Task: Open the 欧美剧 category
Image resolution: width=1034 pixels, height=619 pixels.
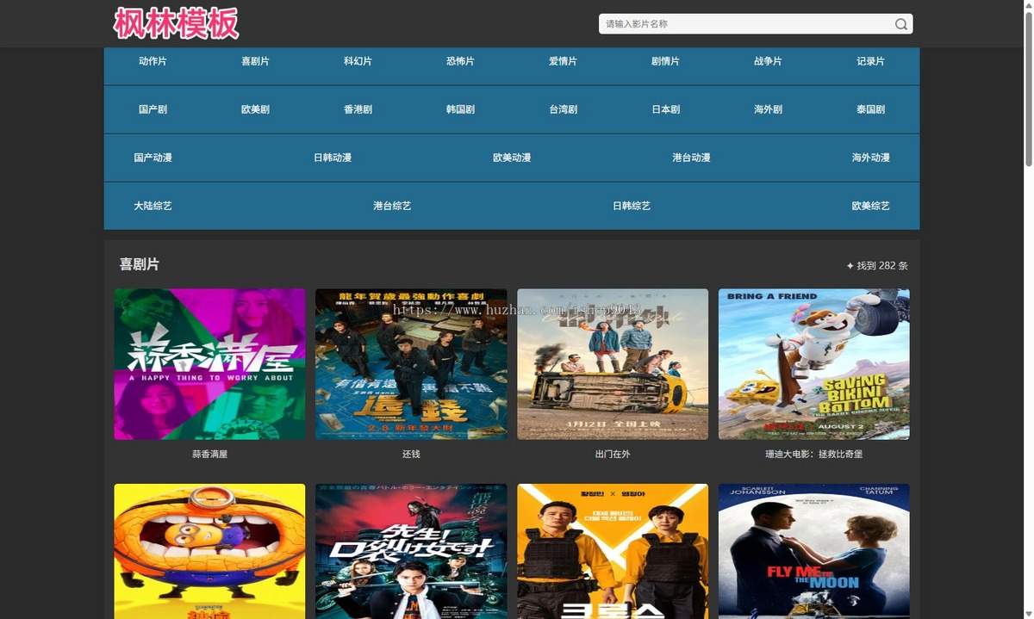Action: [255, 109]
